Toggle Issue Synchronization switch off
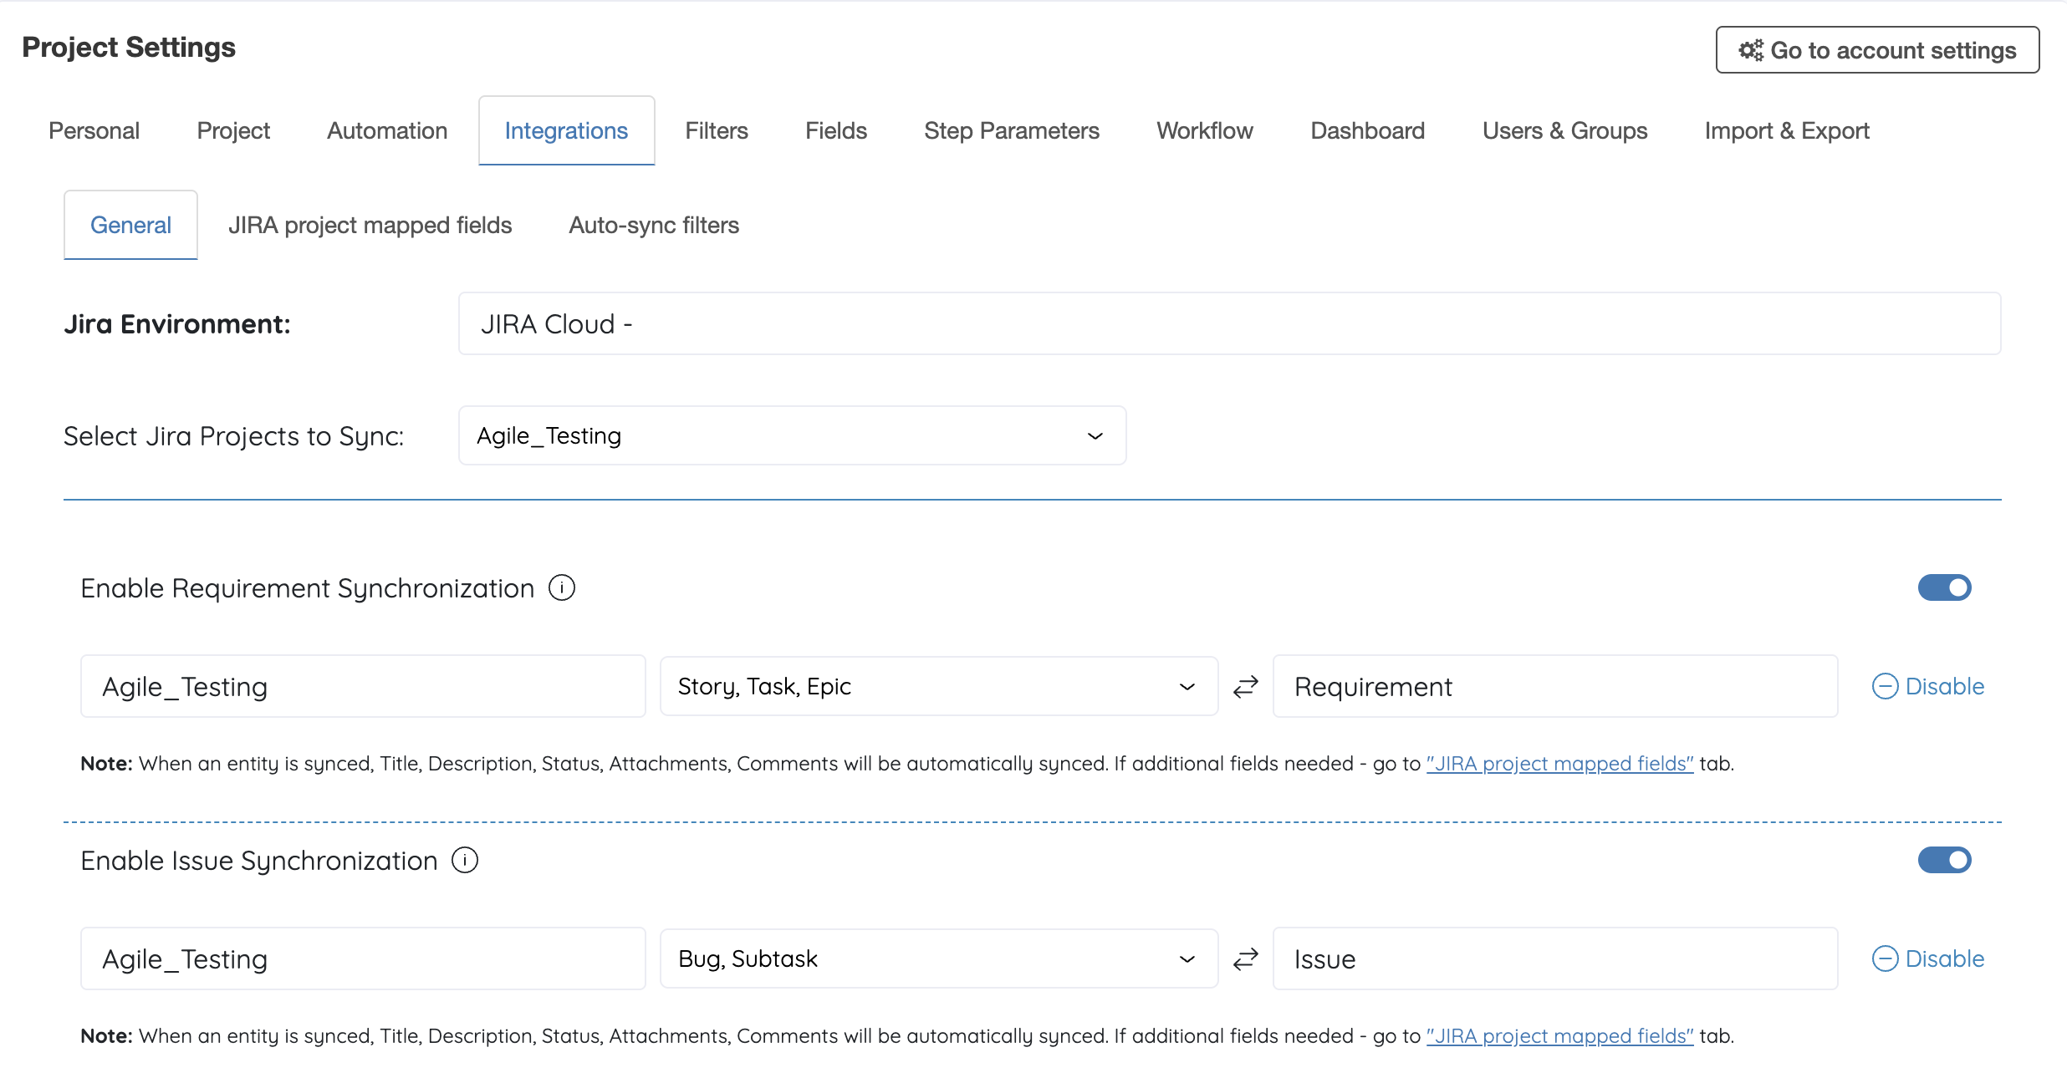The width and height of the screenshot is (2067, 1088). tap(1944, 860)
